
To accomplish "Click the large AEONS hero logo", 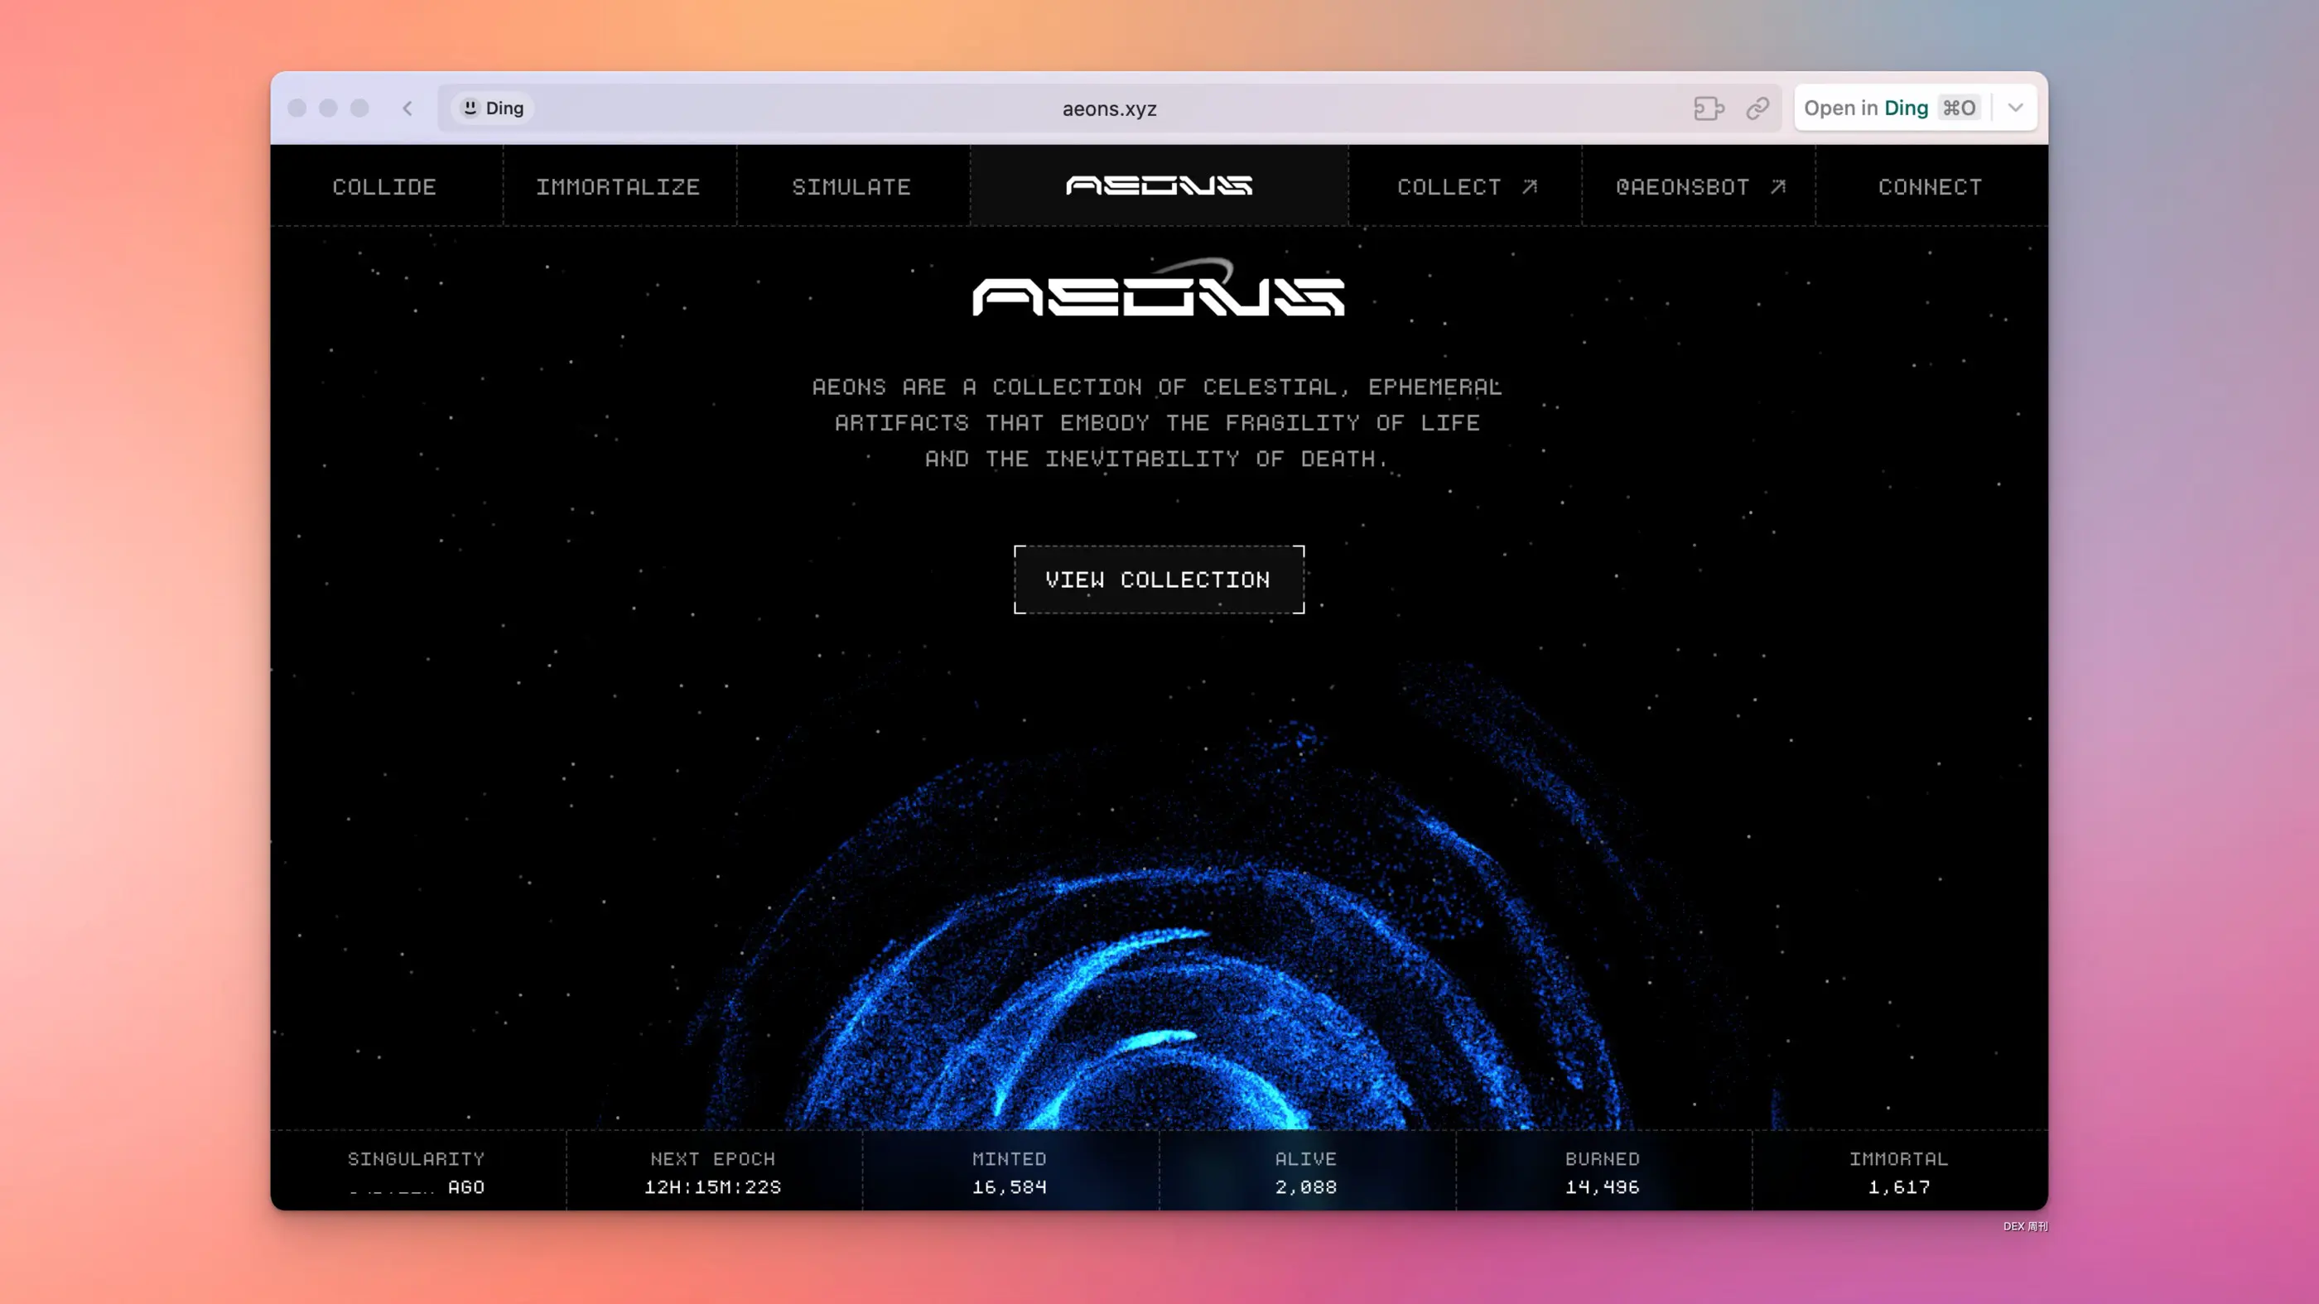I will (x=1159, y=292).
